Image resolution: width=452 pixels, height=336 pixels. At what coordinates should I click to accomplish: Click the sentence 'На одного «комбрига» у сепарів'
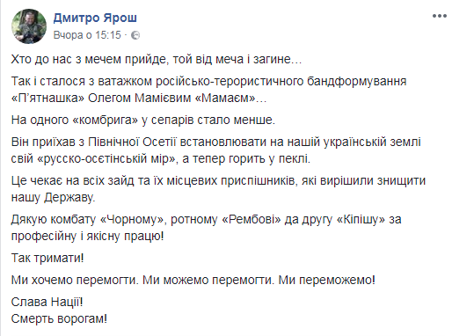pos(143,120)
